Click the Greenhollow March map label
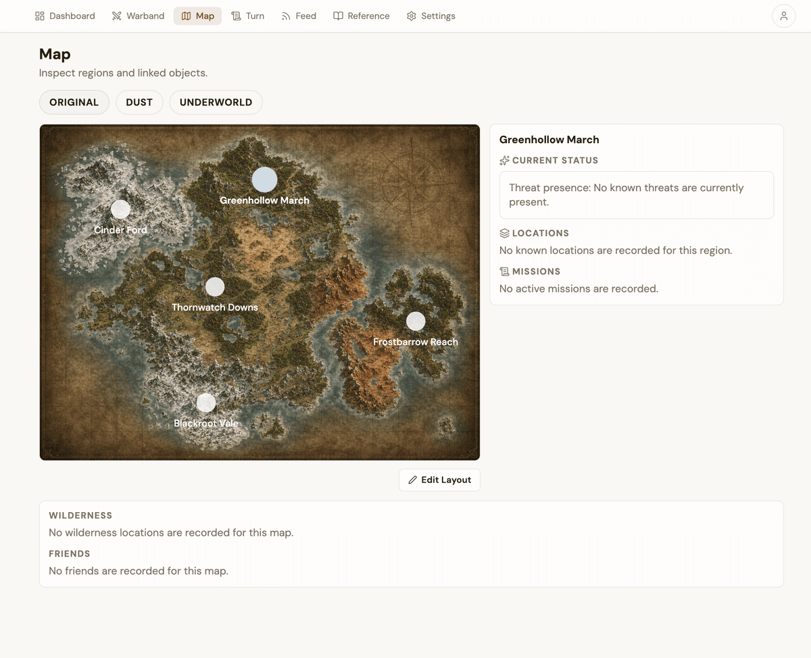This screenshot has width=811, height=658. tap(264, 201)
